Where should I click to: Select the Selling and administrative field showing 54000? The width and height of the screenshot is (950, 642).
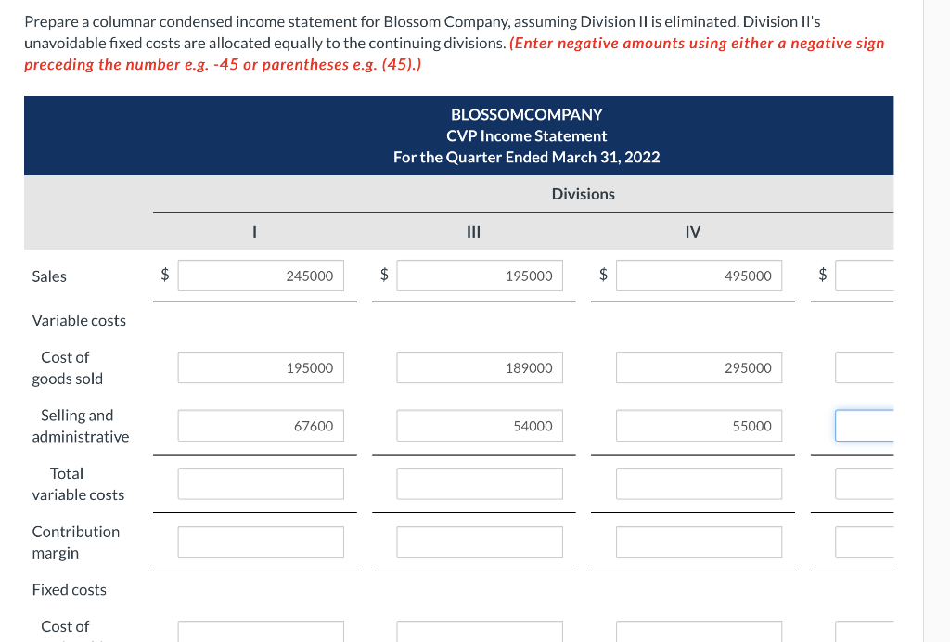[x=480, y=425]
